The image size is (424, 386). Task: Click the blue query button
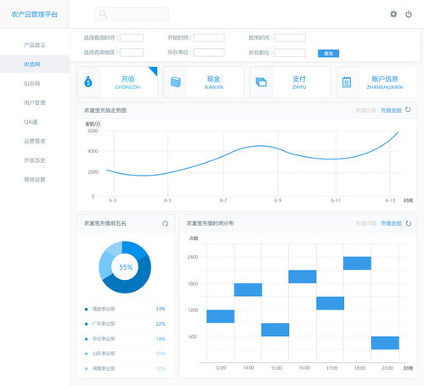pos(328,53)
